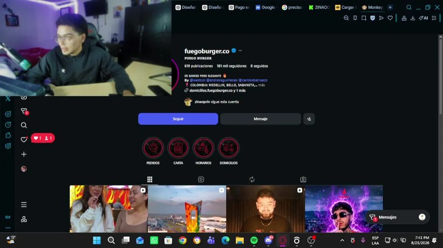Open Instagram direct messages in sidebar
Screen dimensions: 443x248
tap(24, 111)
